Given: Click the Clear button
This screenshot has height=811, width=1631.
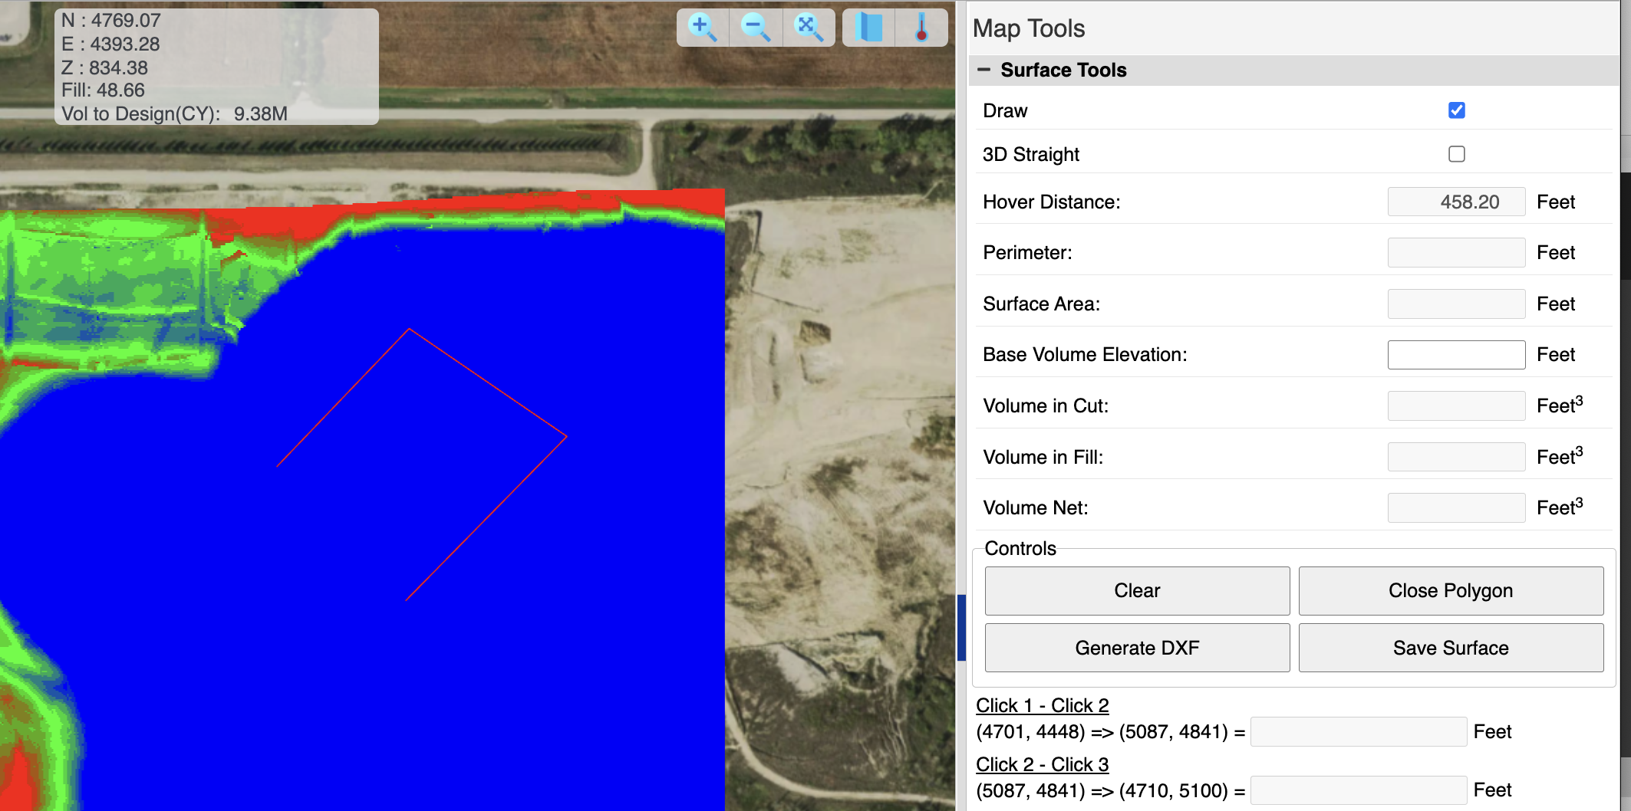Looking at the screenshot, I should click(1137, 591).
